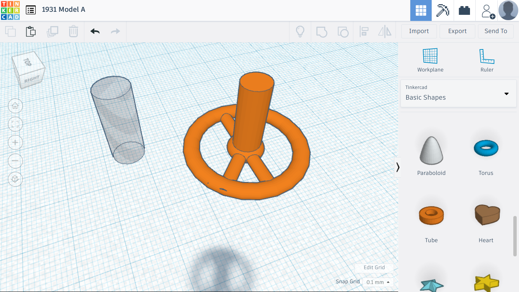Open the Brick view icon
Viewport: 519px width, 292px height.
(464, 10)
